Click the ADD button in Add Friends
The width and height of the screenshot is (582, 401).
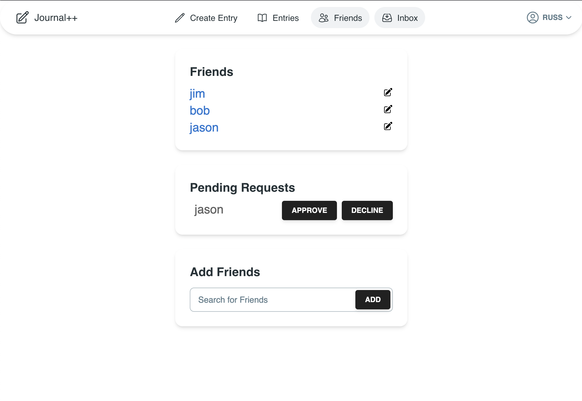pyautogui.click(x=373, y=299)
